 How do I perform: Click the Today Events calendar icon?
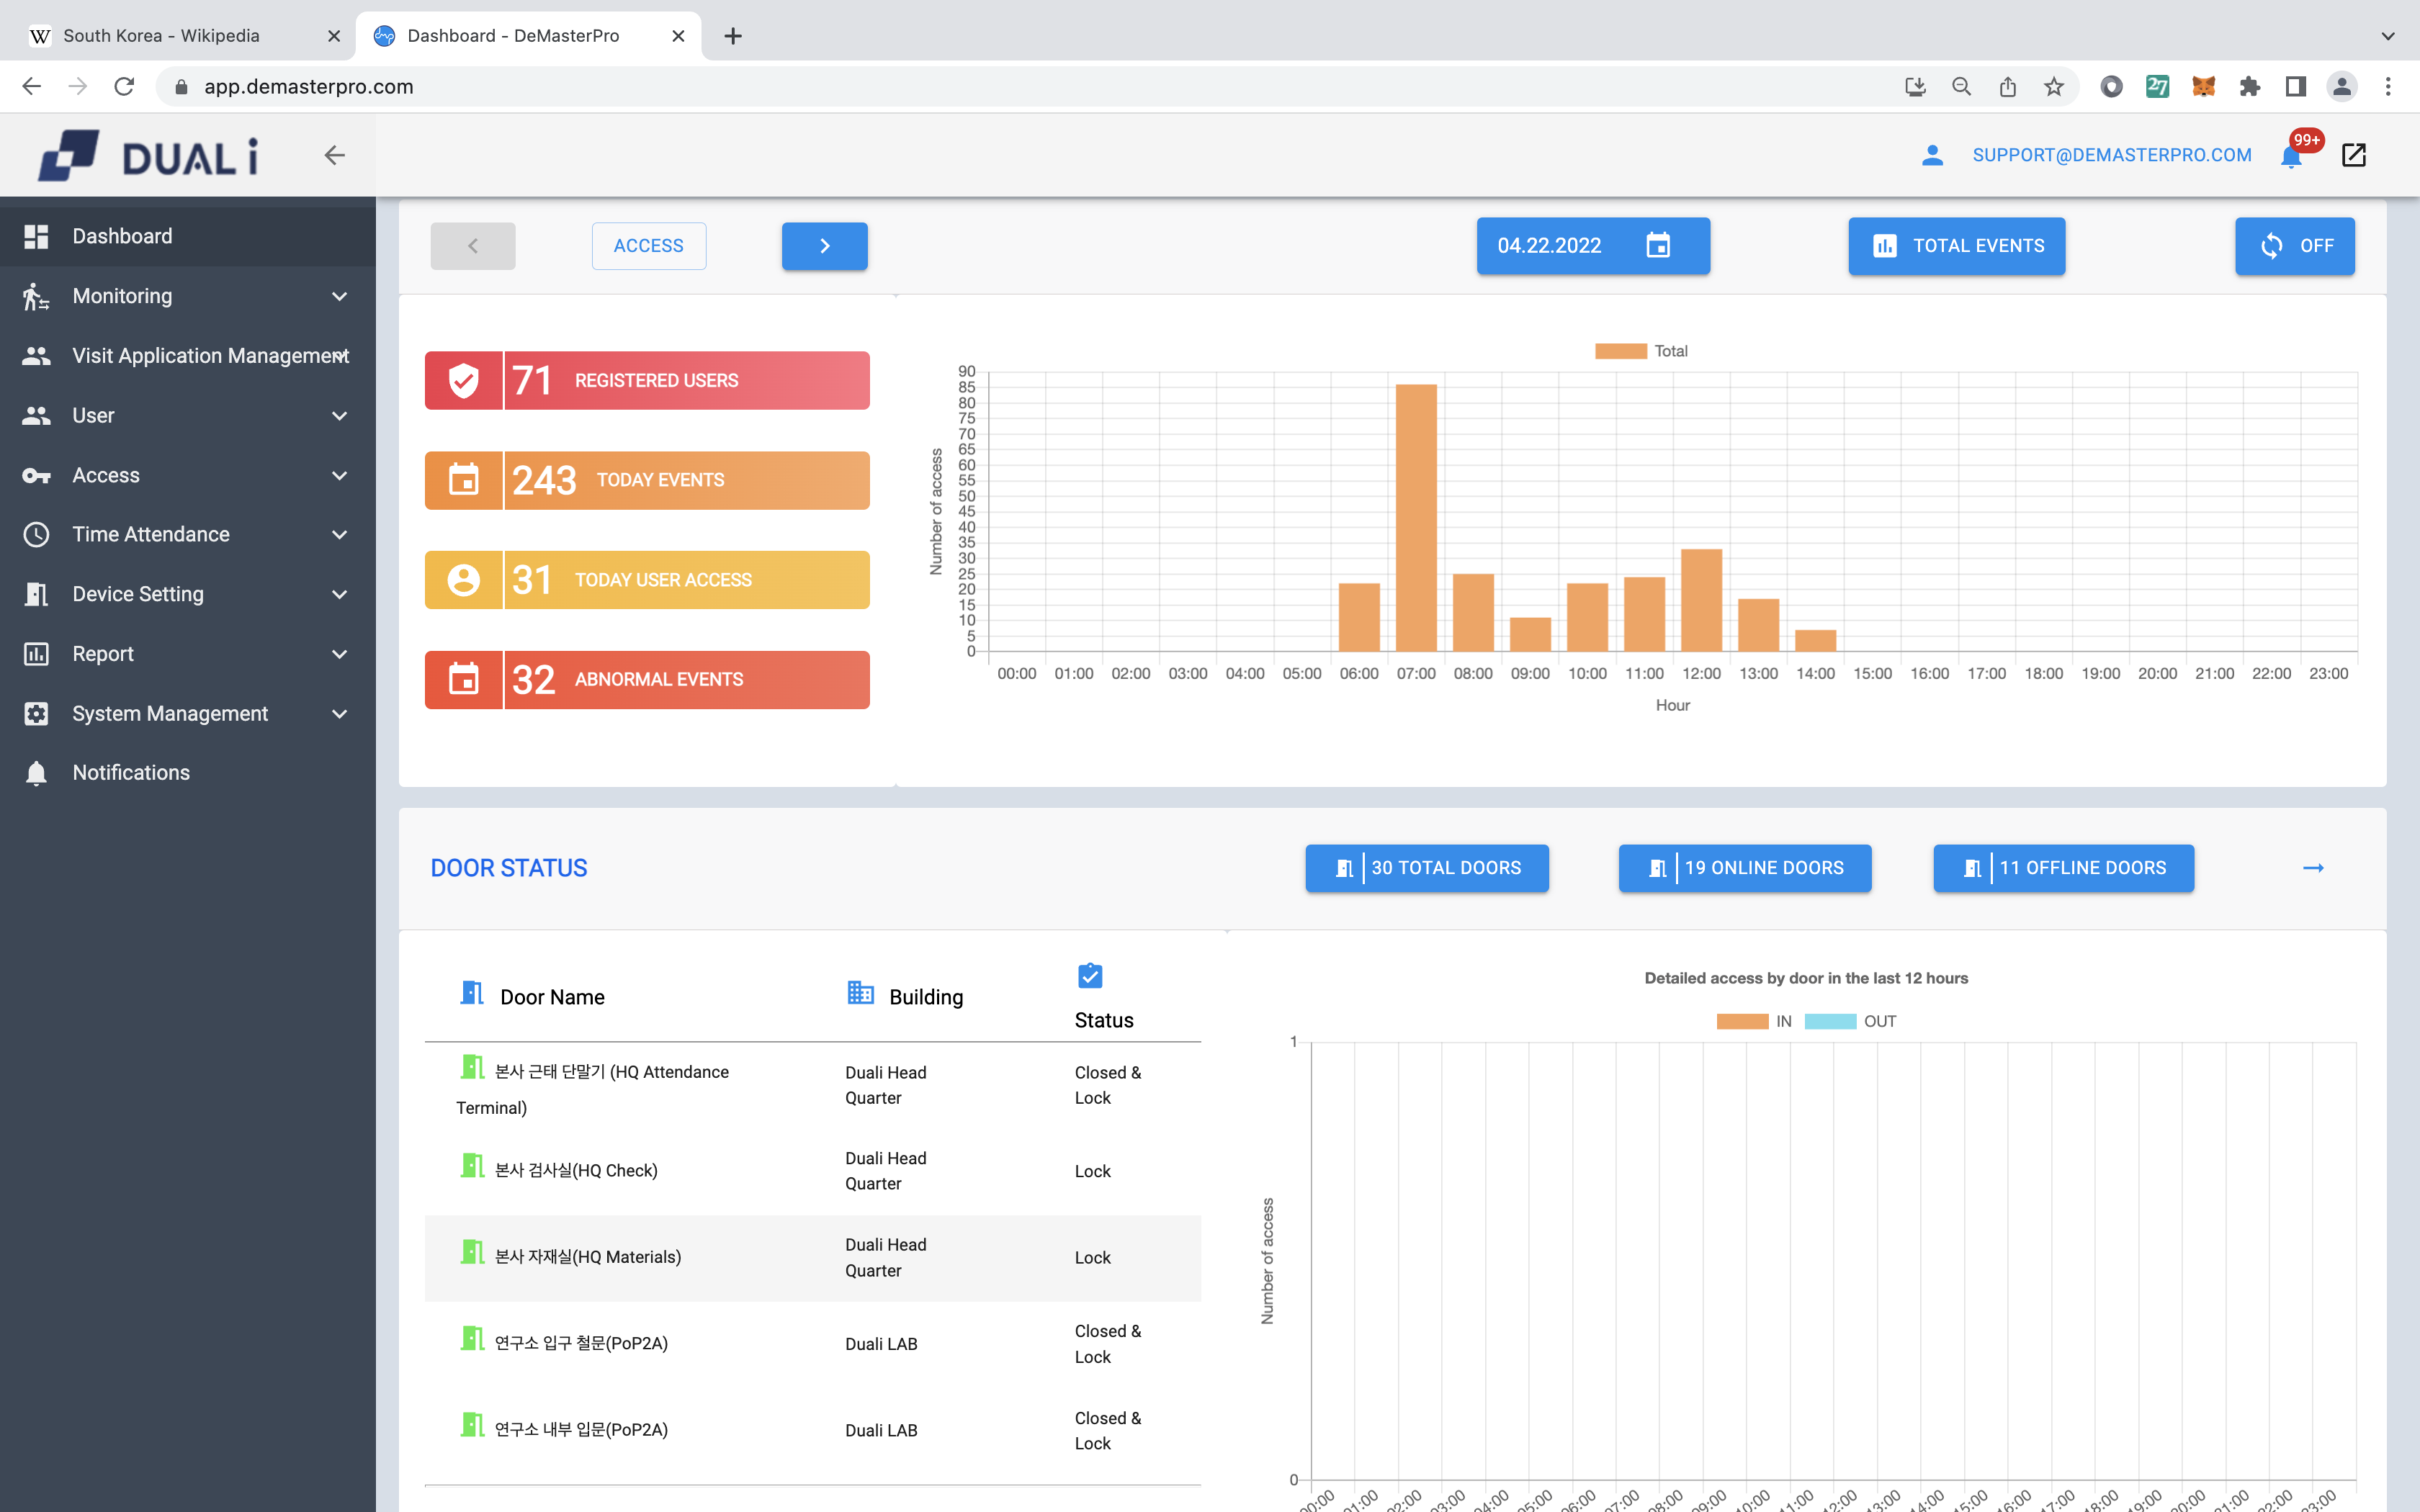tap(463, 480)
